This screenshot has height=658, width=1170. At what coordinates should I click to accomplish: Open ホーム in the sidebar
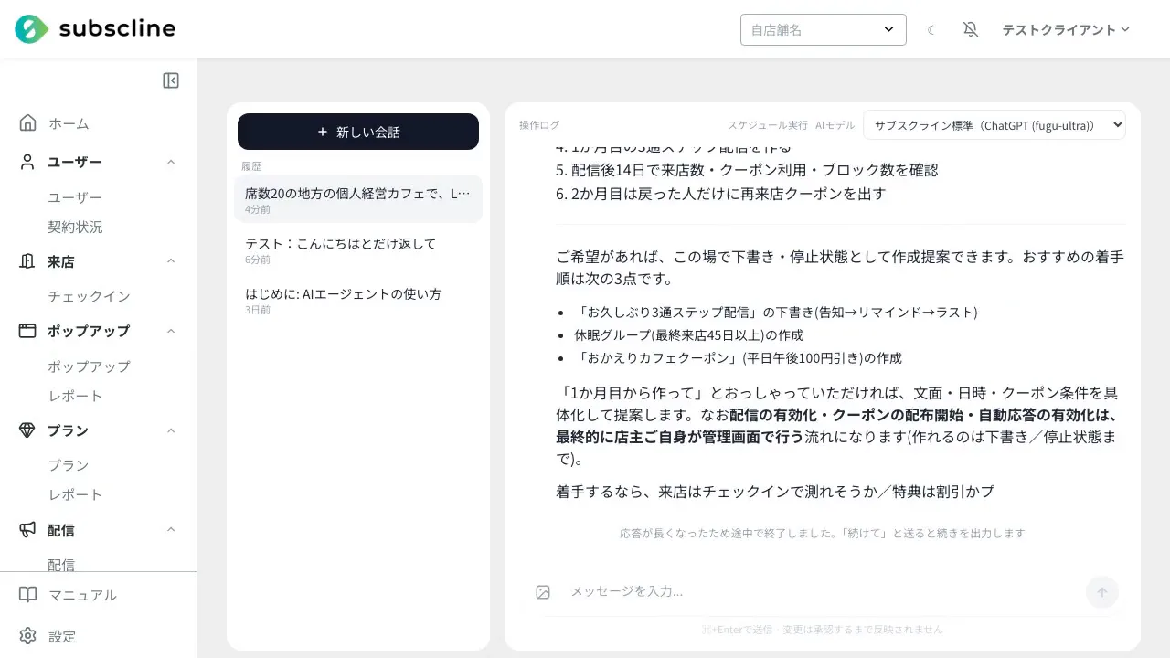[x=69, y=123]
